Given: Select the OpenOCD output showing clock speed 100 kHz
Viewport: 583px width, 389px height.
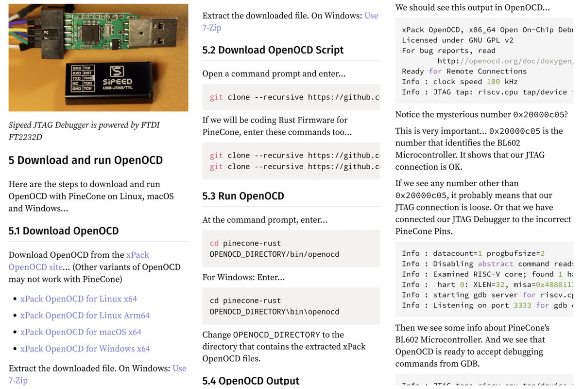Looking at the screenshot, I should click(486, 81).
